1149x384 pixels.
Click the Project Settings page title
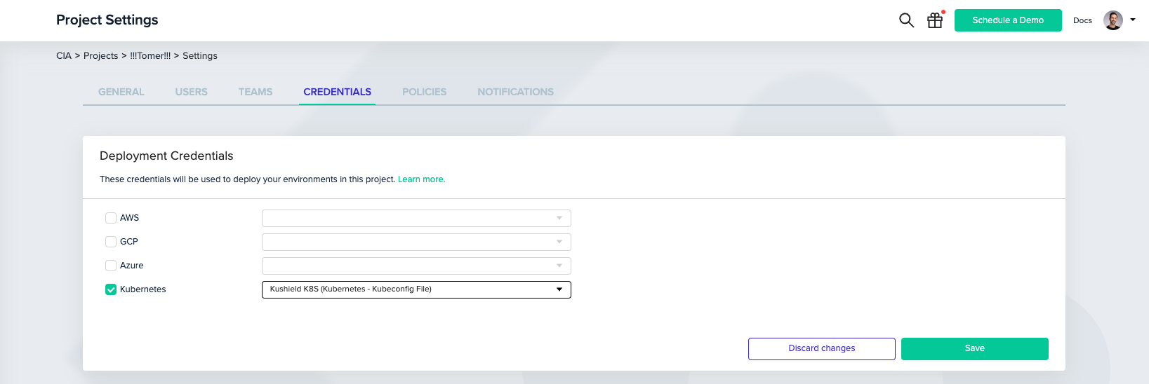(x=107, y=20)
